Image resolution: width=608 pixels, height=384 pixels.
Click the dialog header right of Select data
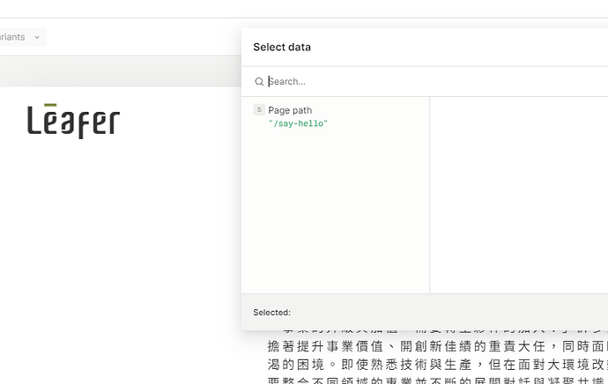click(458, 48)
